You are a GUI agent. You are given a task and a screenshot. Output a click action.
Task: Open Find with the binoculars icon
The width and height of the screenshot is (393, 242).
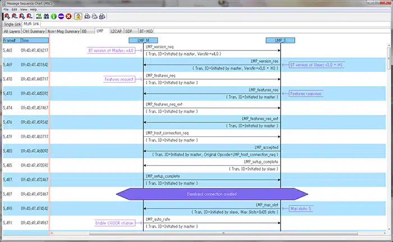pyautogui.click(x=45, y=17)
